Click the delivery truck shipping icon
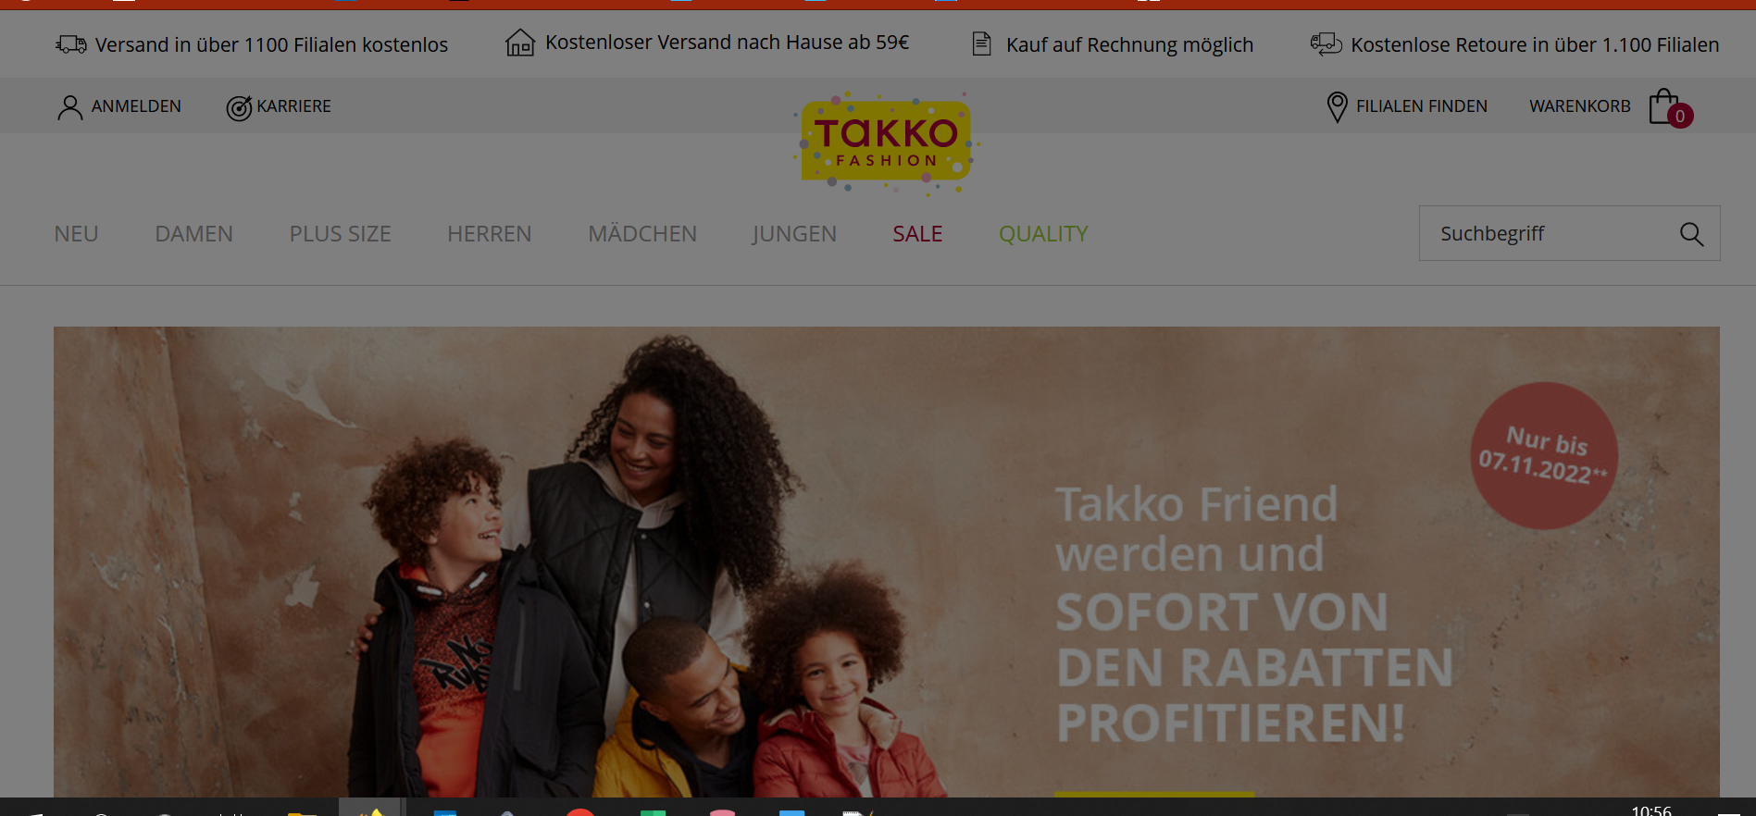 pyautogui.click(x=71, y=44)
